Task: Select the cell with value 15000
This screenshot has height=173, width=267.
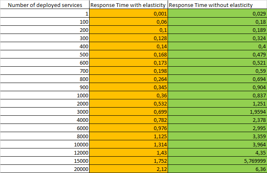Action: pyautogui.click(x=45, y=160)
